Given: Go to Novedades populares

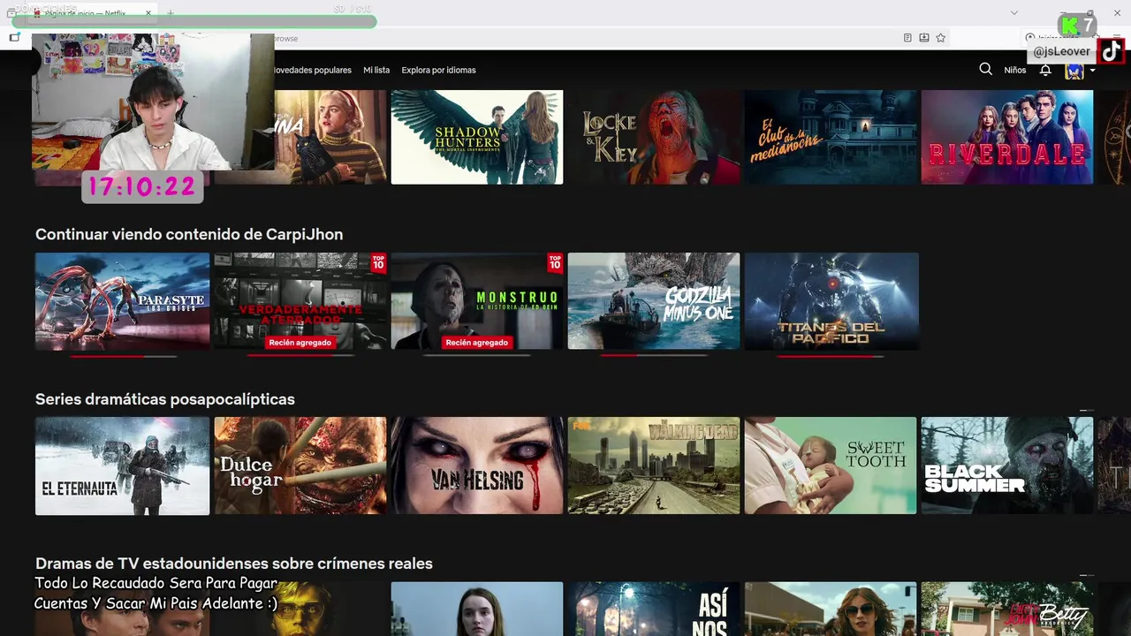Looking at the screenshot, I should coord(311,70).
